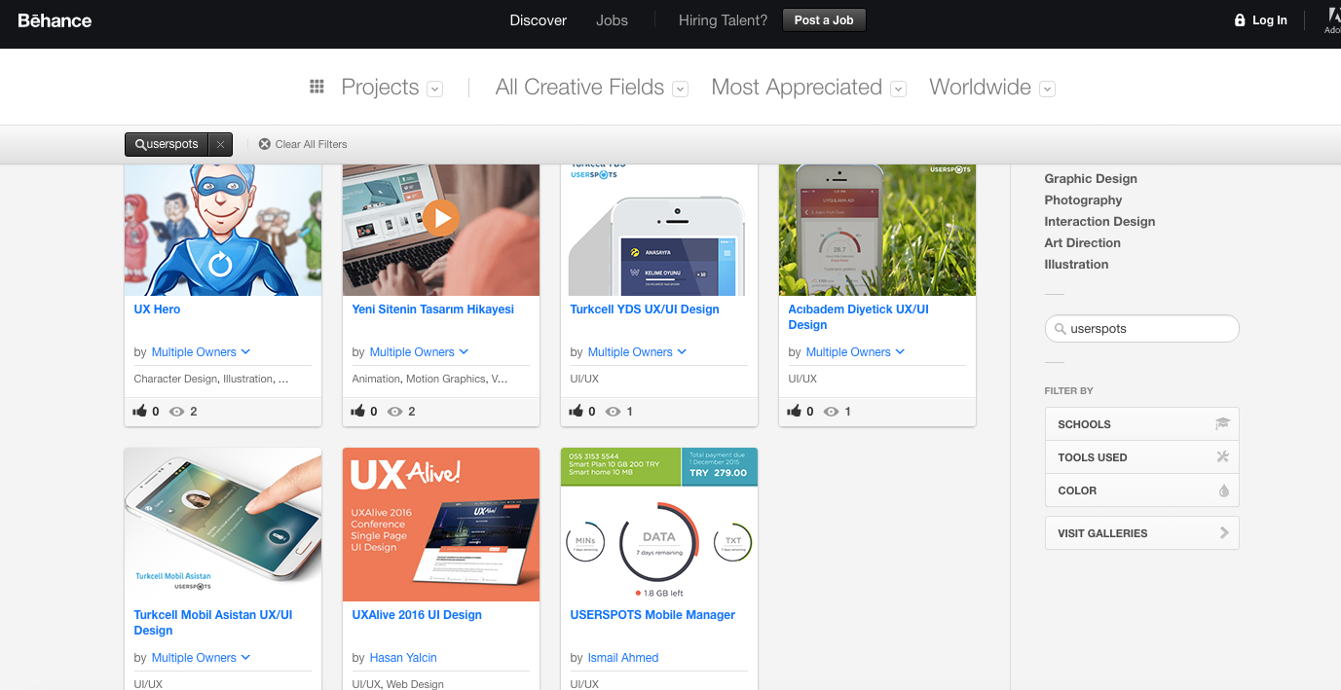
Task: Click the thumbs-up icon under Turkcell YDS
Action: (x=577, y=412)
